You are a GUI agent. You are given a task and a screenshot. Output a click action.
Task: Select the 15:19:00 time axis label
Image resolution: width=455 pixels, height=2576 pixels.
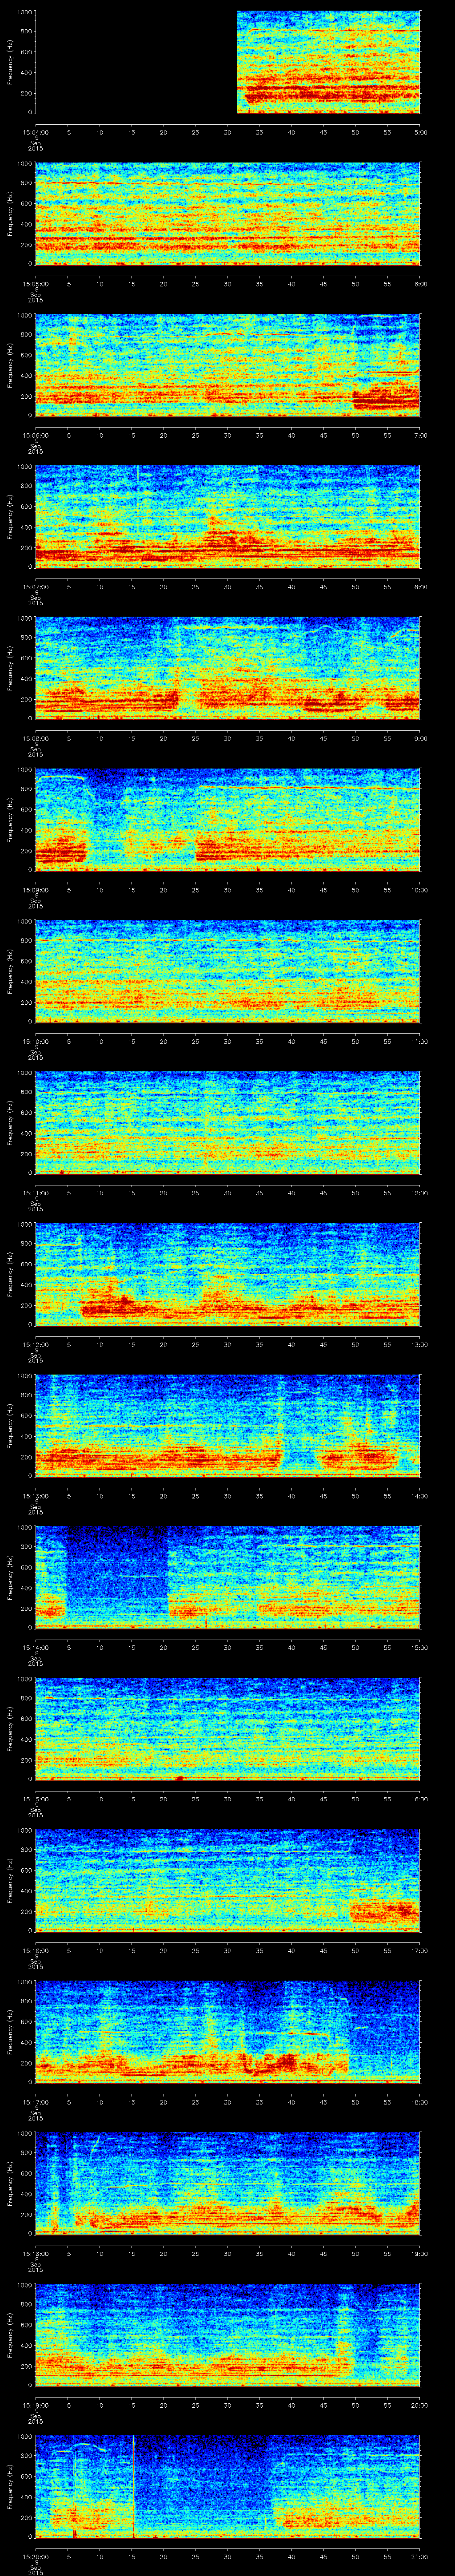point(36,2405)
